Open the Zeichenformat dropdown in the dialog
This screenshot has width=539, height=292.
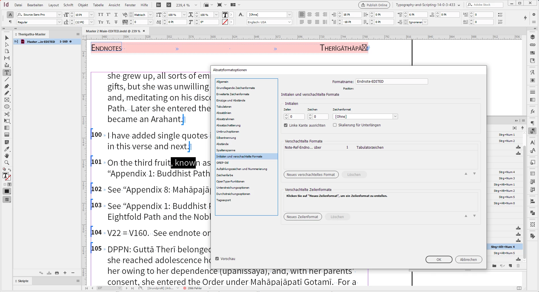tap(395, 116)
